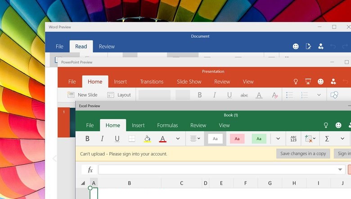Viewport: 351px width, 199px height.
Task: Switch to Excel View tab
Action: [224, 125]
